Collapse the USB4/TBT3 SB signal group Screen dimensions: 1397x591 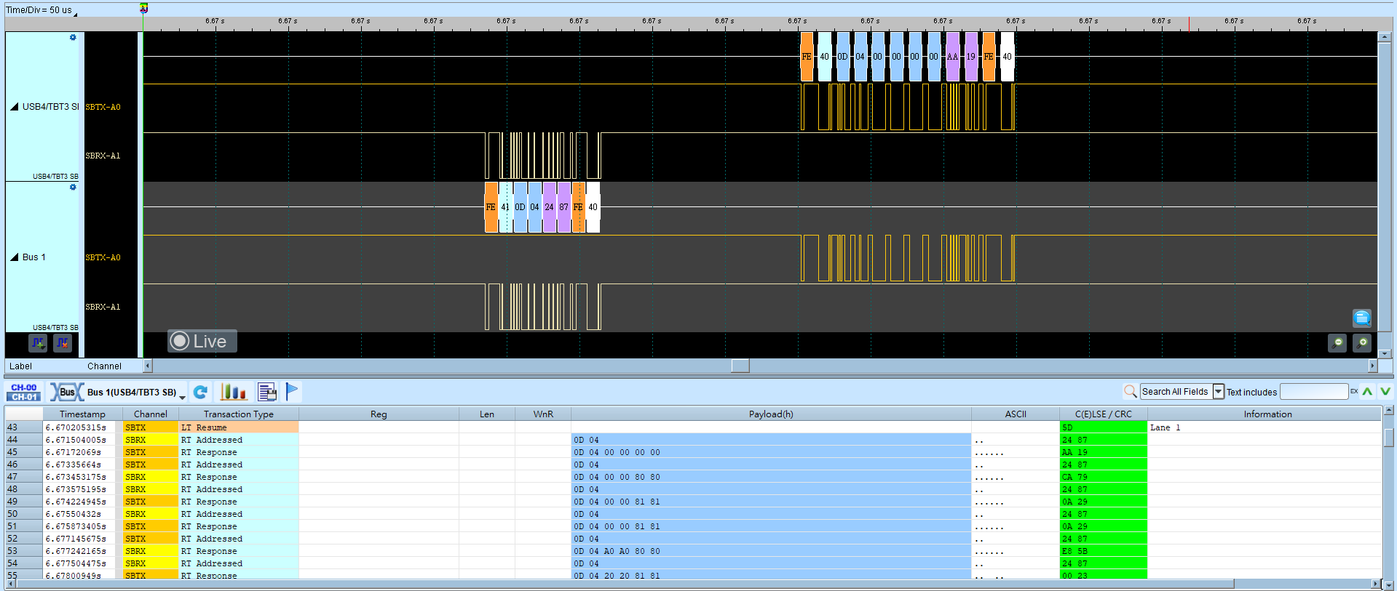15,106
